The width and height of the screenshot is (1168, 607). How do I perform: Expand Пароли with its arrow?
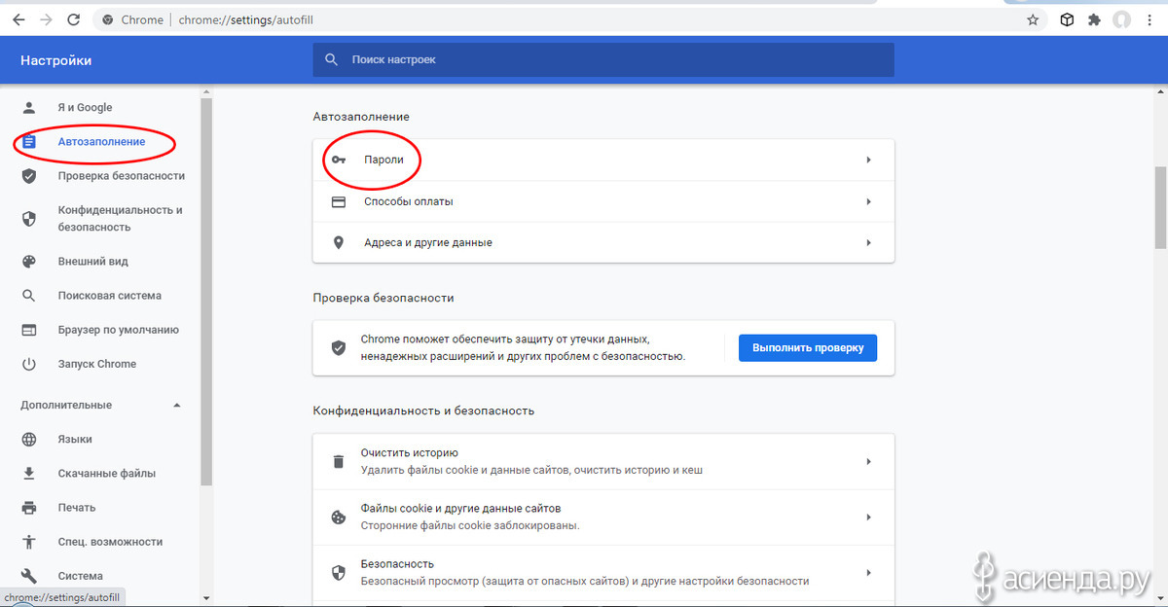pyautogui.click(x=868, y=160)
